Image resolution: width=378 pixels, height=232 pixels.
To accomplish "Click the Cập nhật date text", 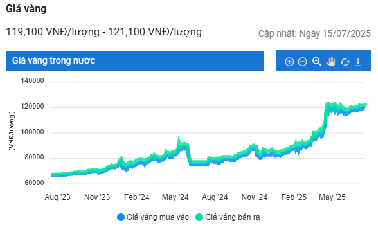I will click(x=314, y=33).
